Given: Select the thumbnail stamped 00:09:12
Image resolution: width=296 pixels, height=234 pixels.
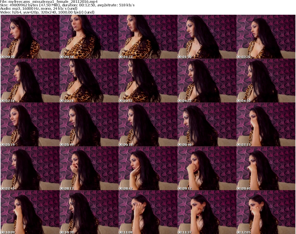Looking at the screenshot, I should [207, 168].
